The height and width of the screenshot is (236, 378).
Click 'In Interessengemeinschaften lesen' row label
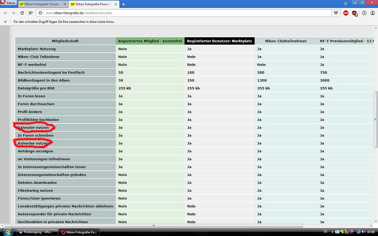[52, 167]
